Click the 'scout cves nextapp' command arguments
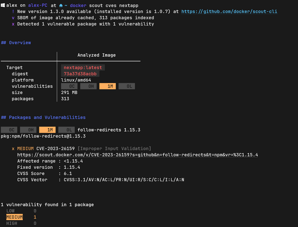298x227 pixels. pyautogui.click(x=114, y=6)
